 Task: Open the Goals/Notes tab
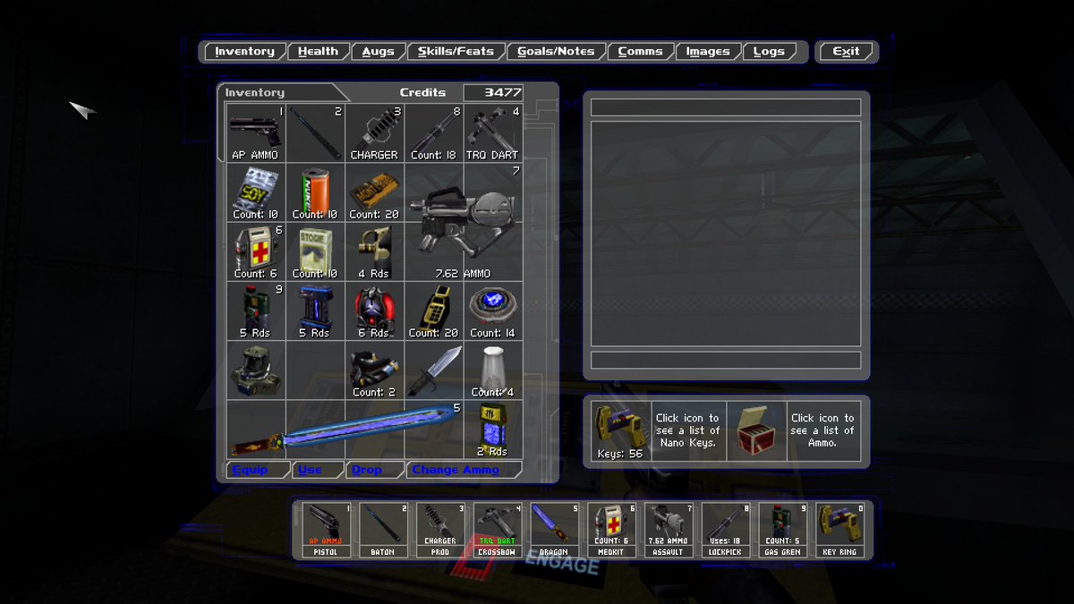[556, 52]
